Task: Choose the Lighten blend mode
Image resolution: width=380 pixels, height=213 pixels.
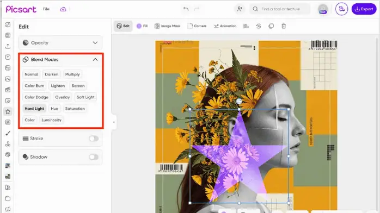Action: (58, 86)
